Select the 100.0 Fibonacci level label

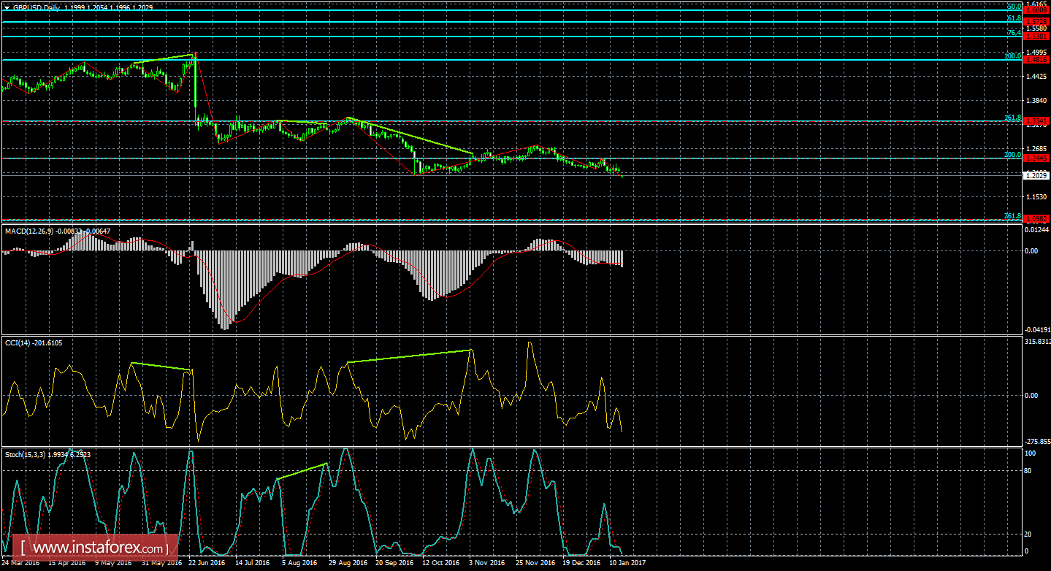pyautogui.click(x=1012, y=55)
